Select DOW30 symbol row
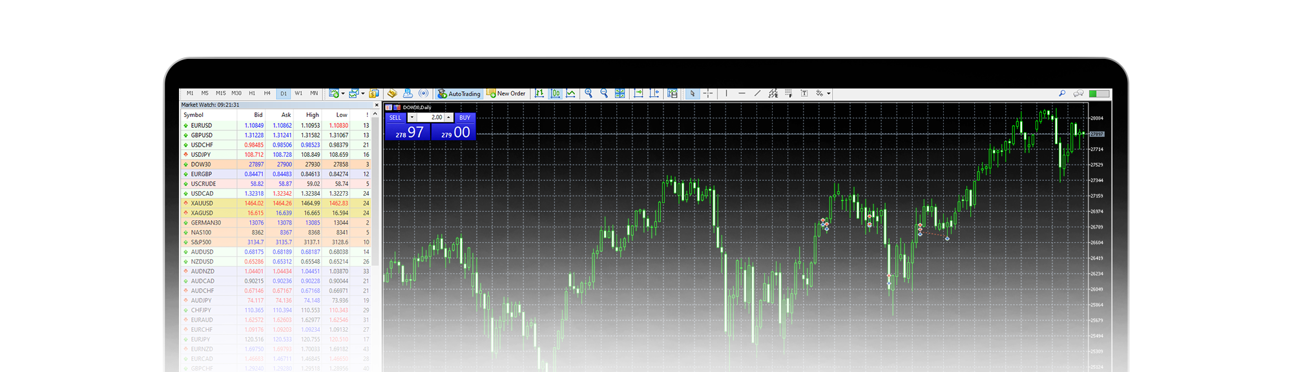Screen dimensions: 1292x372 click(x=276, y=164)
